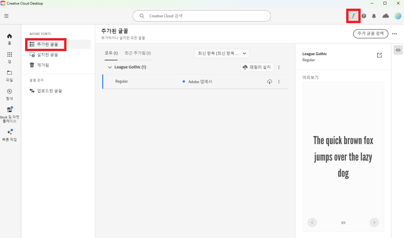This screenshot has width=404, height=238.
Task: Install the Regular font via cloud icon
Action: 269,82
